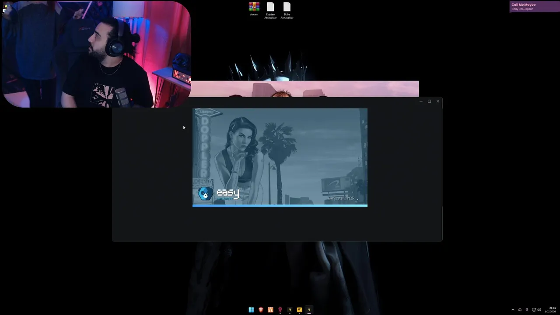The image size is (560, 315).
Task: Click the Call Me Maybe now-playing widget
Action: tap(535, 7)
